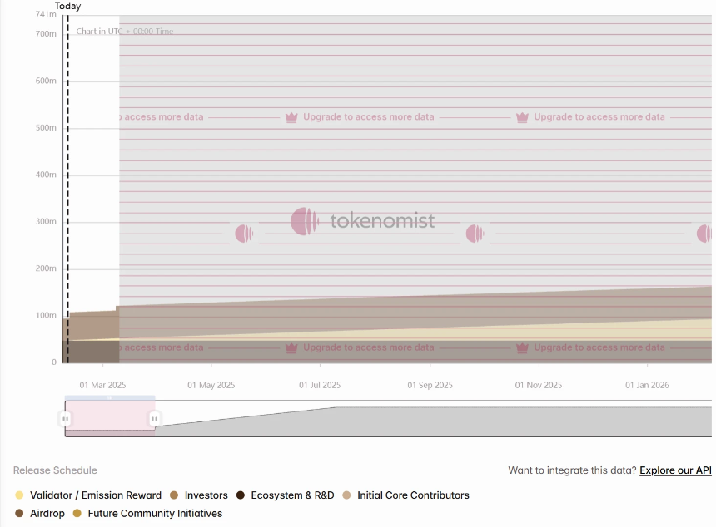Click the Explore our API link
This screenshot has width=716, height=527.
(675, 470)
